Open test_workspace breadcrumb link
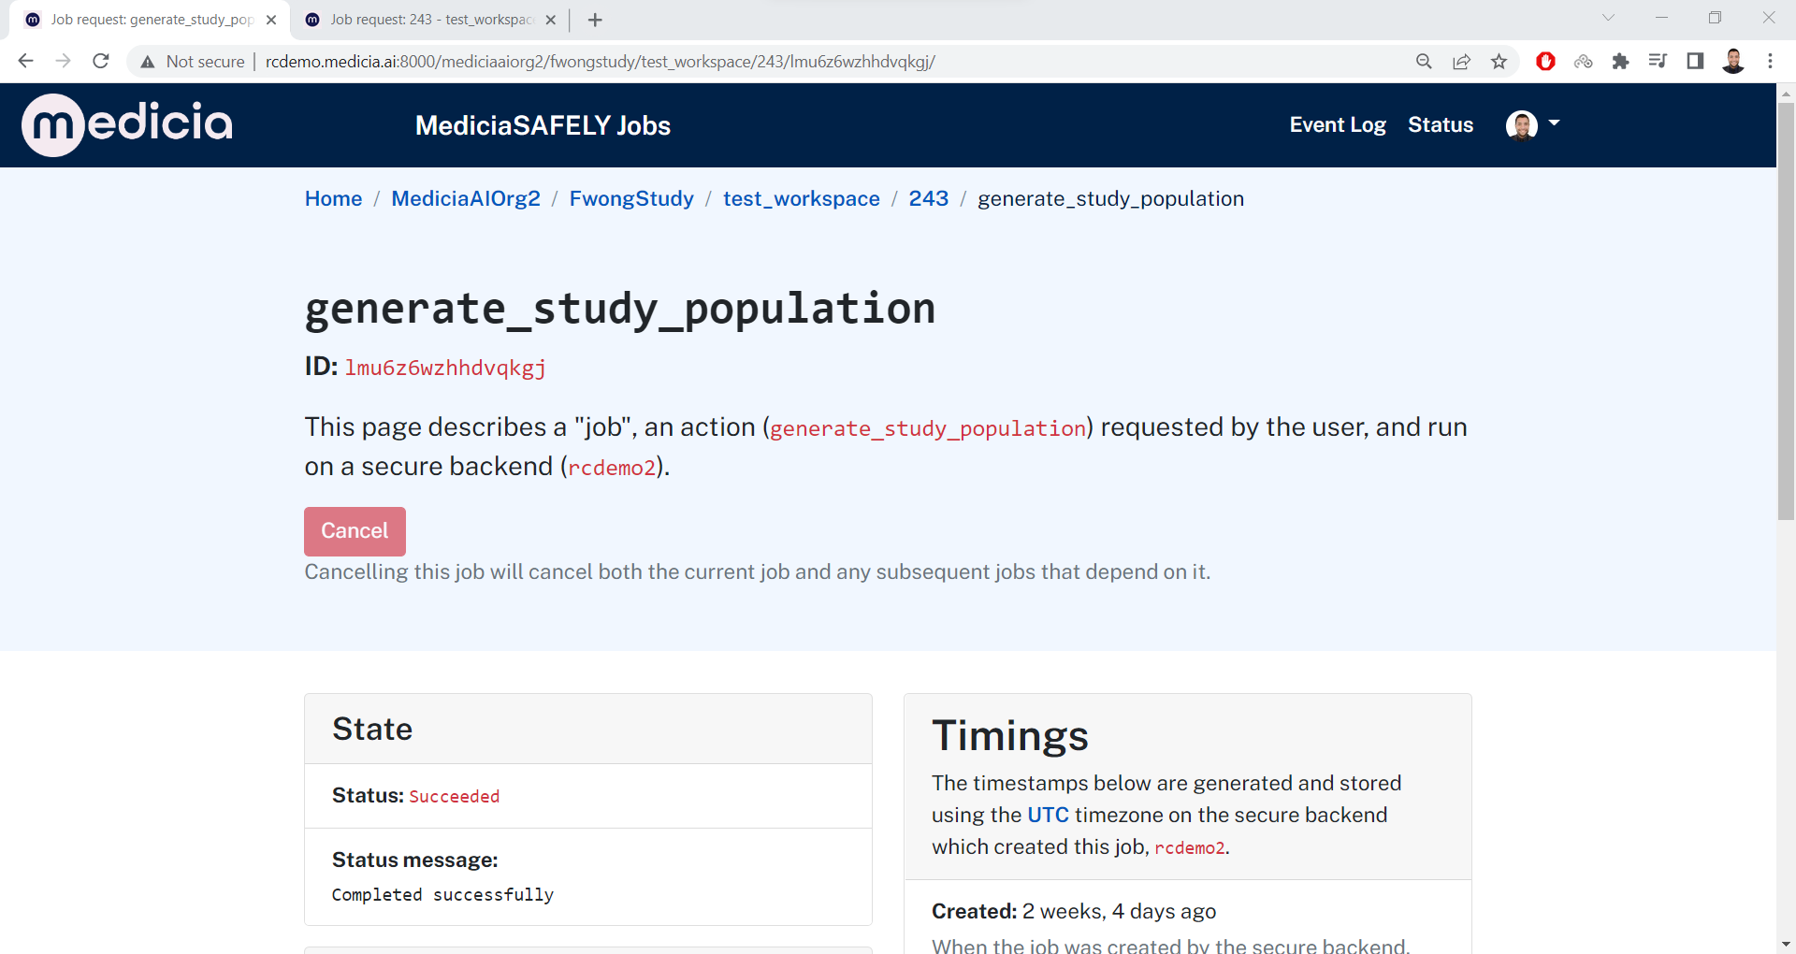Image resolution: width=1796 pixels, height=954 pixels. [801, 198]
